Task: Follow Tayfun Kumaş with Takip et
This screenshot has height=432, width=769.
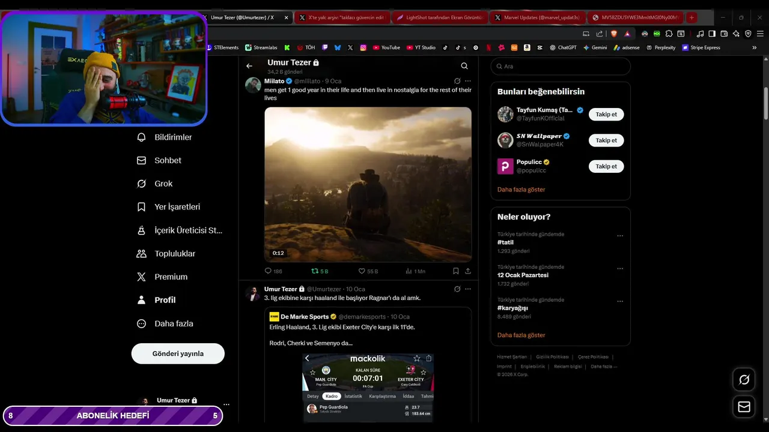Action: pos(606,114)
